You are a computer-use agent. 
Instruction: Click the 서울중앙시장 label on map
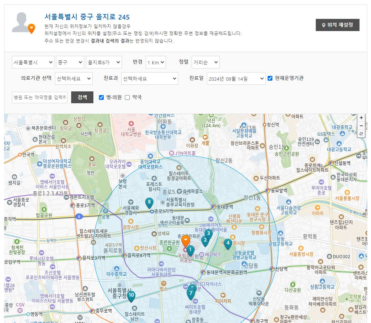tap(301, 254)
